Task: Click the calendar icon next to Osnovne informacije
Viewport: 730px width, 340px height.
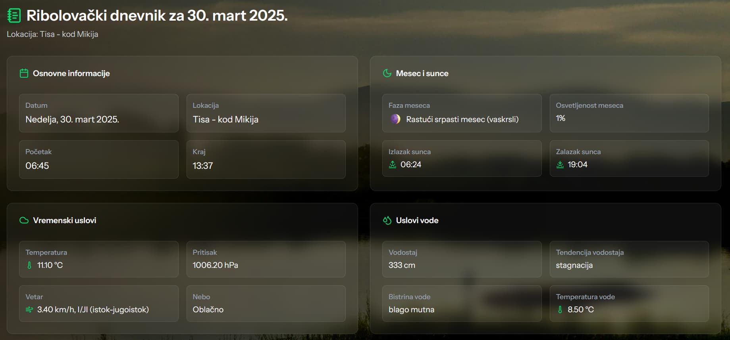Action: (x=24, y=73)
